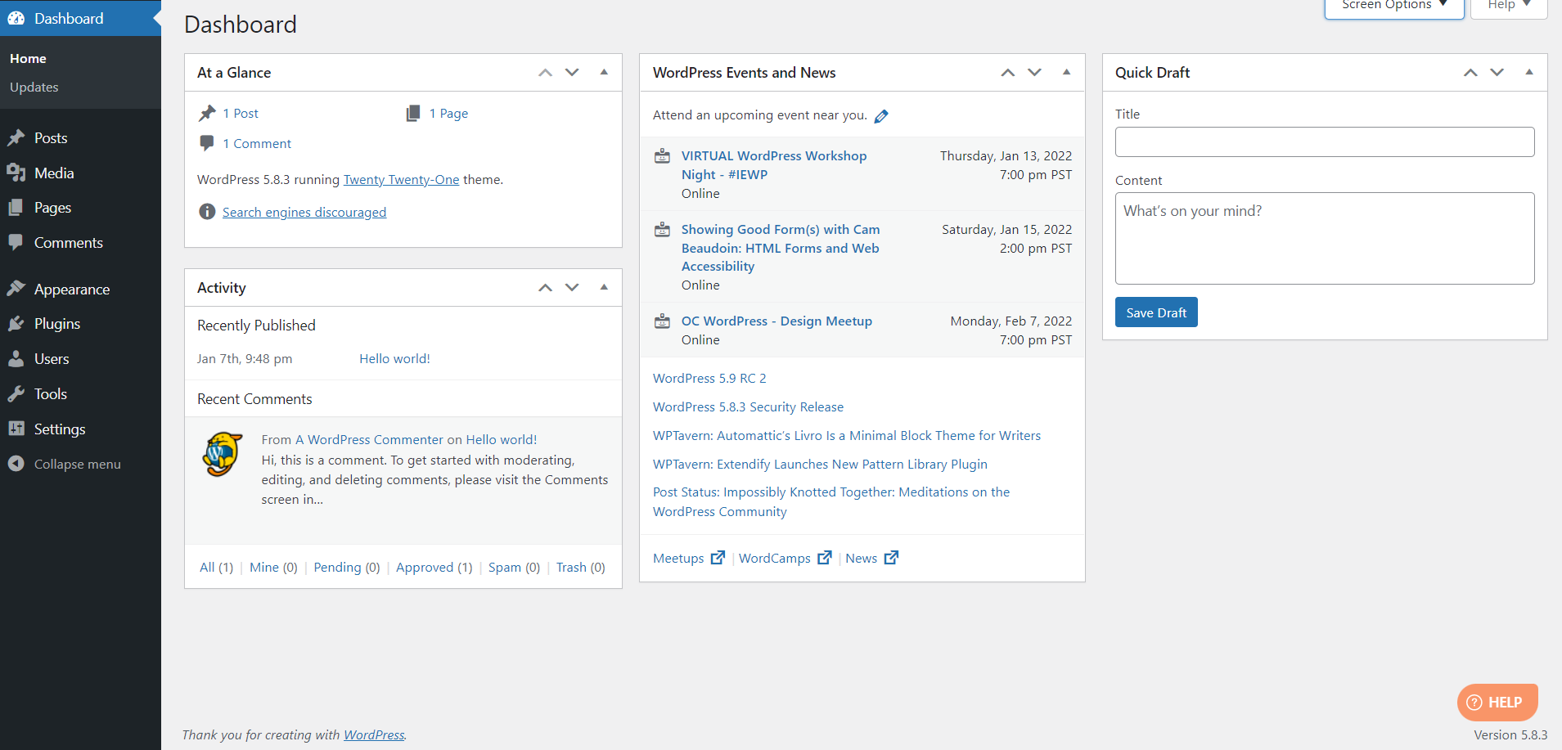Open Search engines discouraged link

304,213
